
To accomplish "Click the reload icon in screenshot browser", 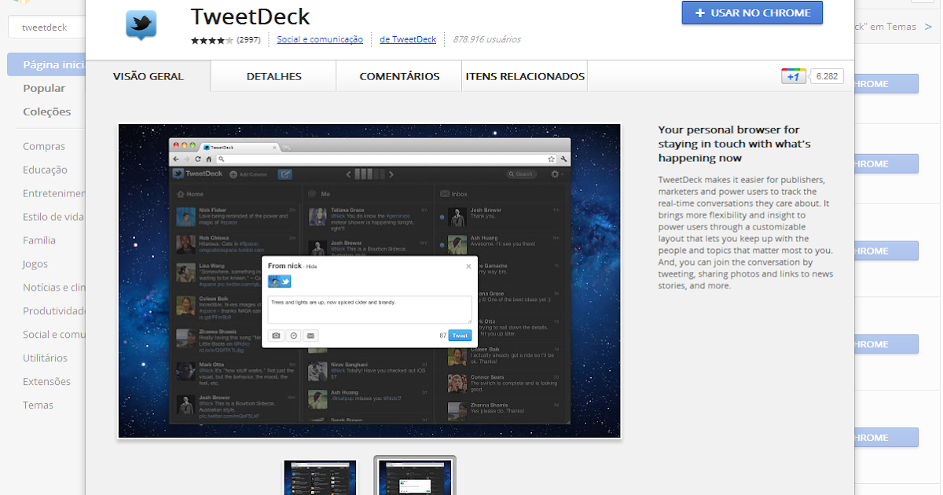I will point(198,159).
